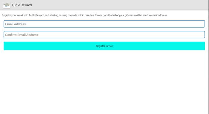Image resolution: width=209 pixels, height=114 pixels.
Task: Focus the Email Address input field
Action: (x=104, y=24)
